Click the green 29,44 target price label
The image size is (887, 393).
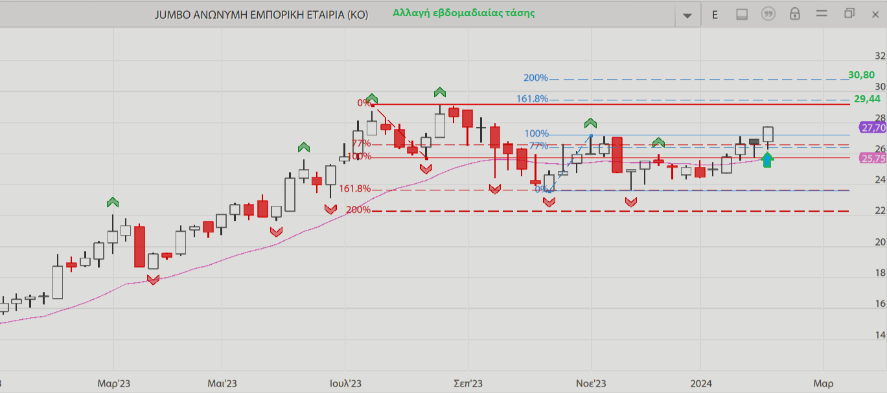coord(867,99)
